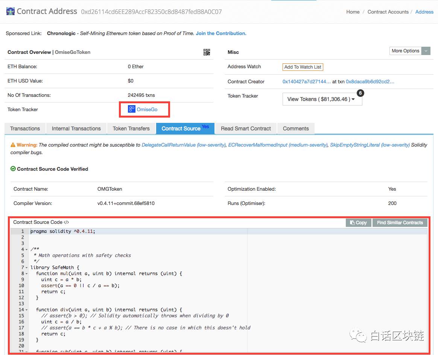Select the Contract Source tab
This screenshot has height=355, width=438.
point(185,129)
